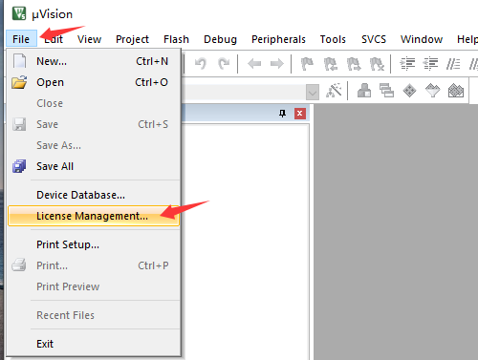Click the Redo toolbar icon
The height and width of the screenshot is (360, 478).
coord(224,64)
